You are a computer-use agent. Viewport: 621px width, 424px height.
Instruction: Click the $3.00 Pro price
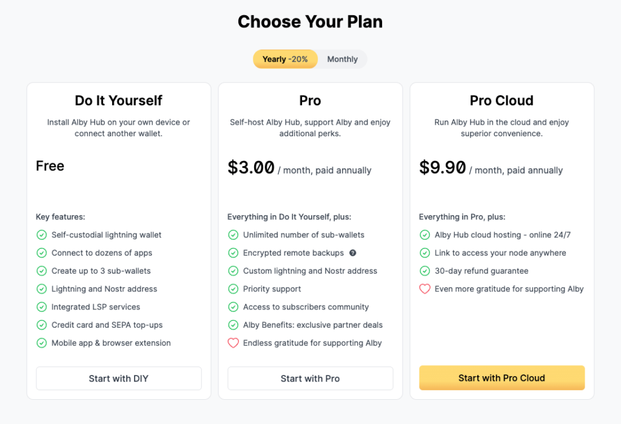click(x=250, y=168)
